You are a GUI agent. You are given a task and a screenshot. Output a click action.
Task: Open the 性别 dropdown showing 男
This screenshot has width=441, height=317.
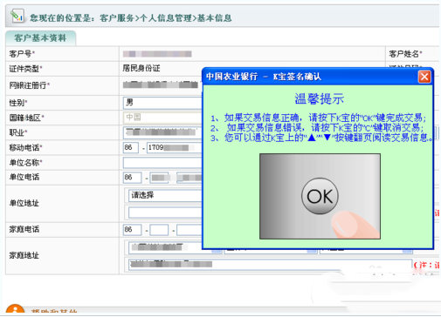click(x=162, y=103)
